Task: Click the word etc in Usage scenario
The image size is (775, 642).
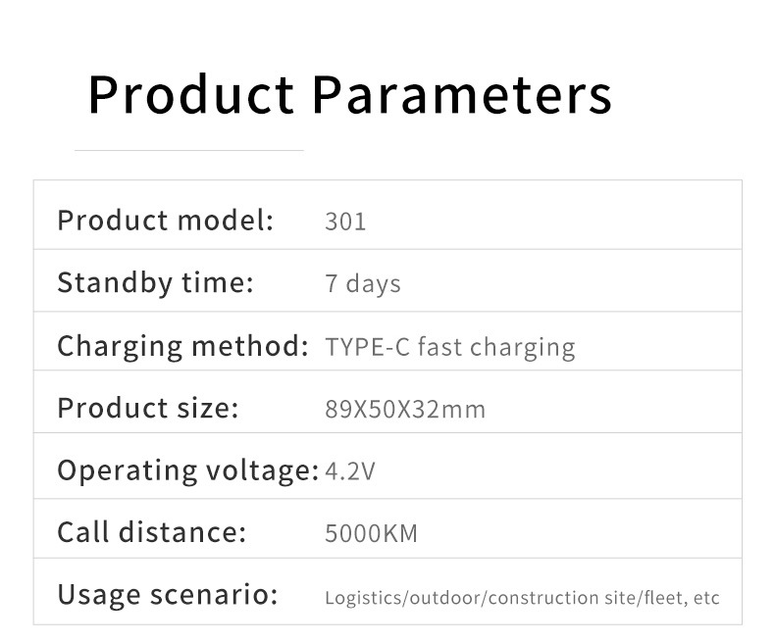Action: coord(707,597)
